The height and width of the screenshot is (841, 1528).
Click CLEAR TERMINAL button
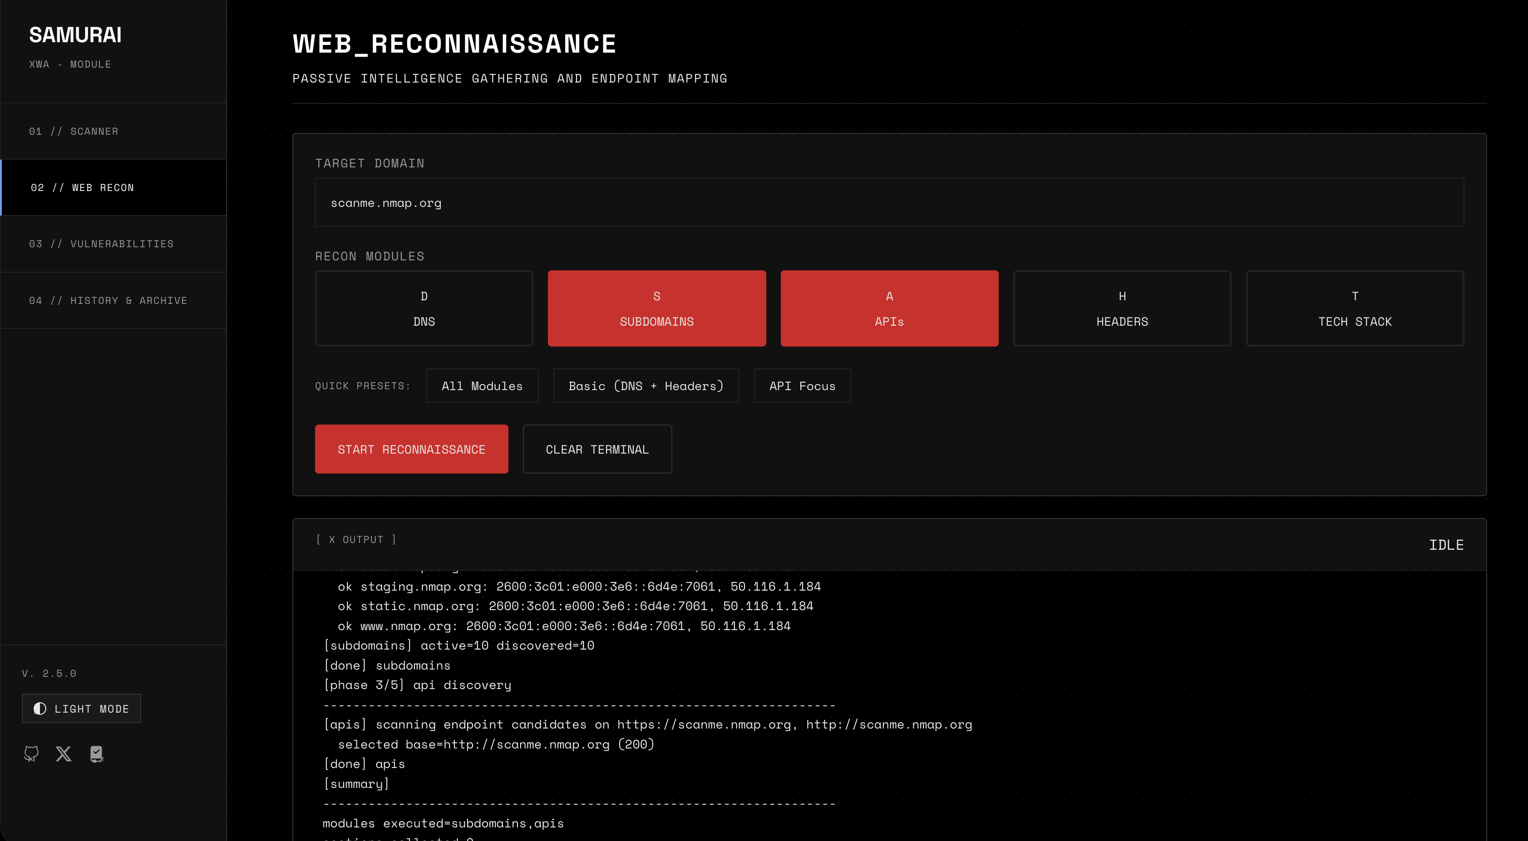597,449
